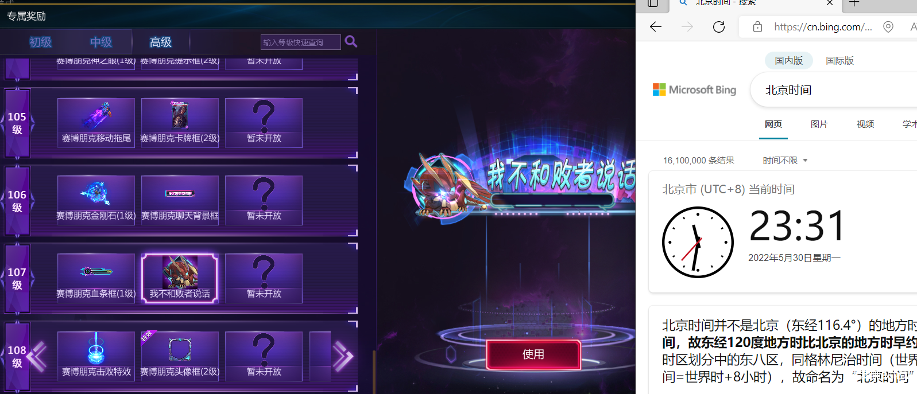
Task: Go back using browser back arrow
Action: coord(656,27)
